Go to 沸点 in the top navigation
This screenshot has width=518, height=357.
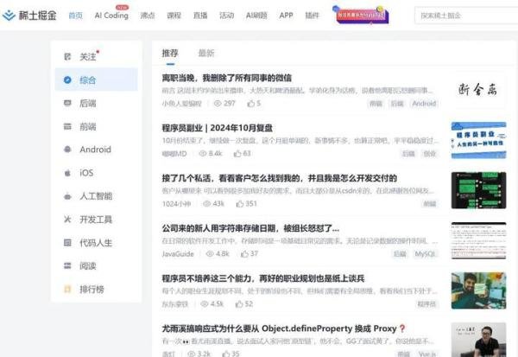pos(148,16)
